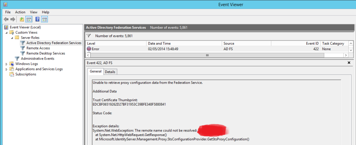Switch to the Details tab
Screen dimensions: 356x145
point(110,72)
